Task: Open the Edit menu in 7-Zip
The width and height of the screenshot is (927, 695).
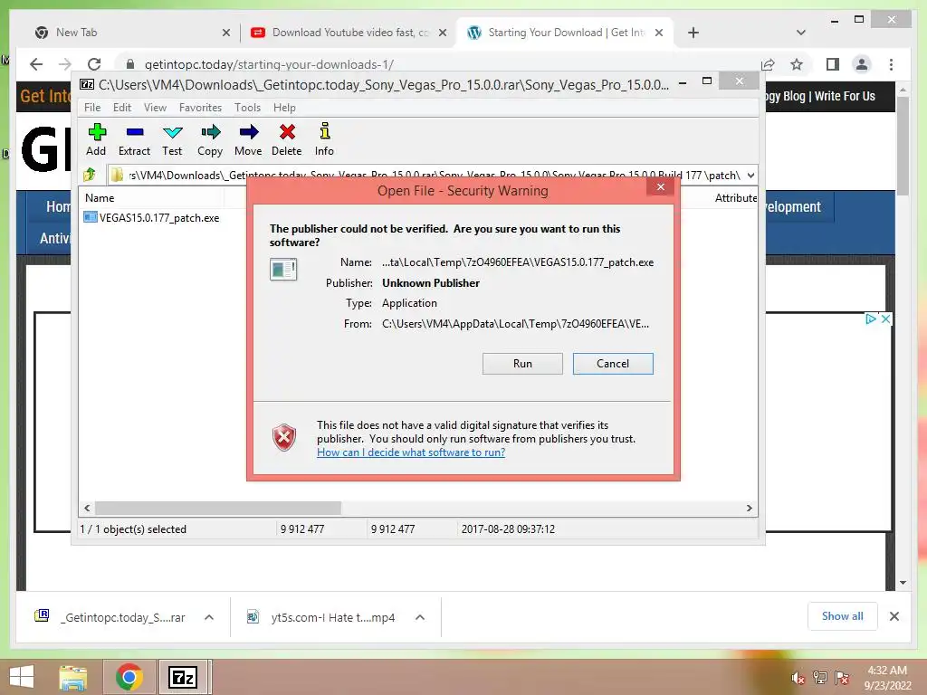Action: 122,108
